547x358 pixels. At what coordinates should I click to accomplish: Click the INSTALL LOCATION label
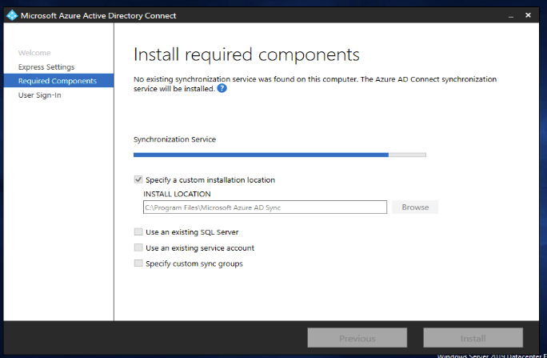177,194
